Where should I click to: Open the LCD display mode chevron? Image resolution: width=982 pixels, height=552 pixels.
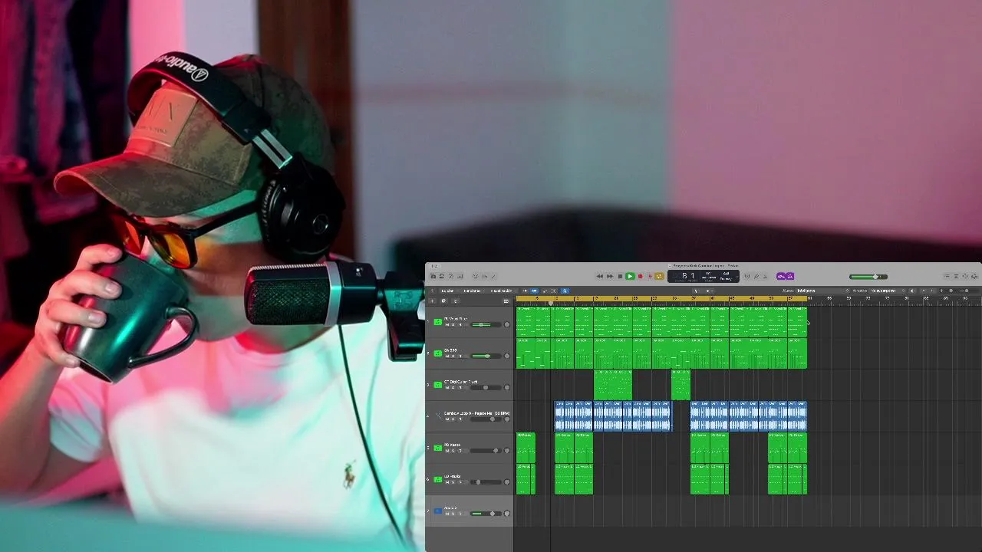736,276
